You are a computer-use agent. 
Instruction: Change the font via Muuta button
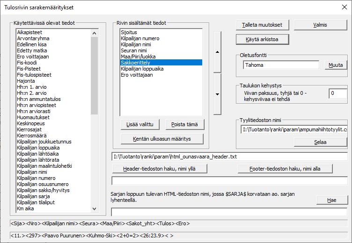click(336, 65)
